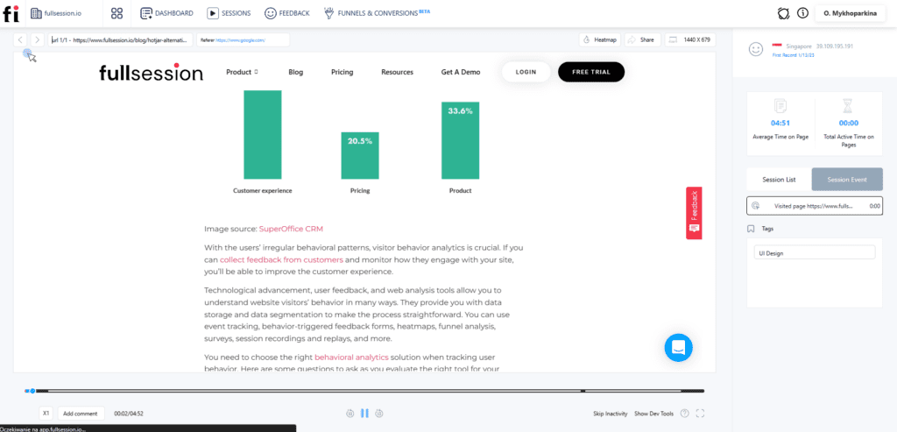This screenshot has width=897, height=432.
Task: Go to previous page with back arrow
Action: coord(20,39)
